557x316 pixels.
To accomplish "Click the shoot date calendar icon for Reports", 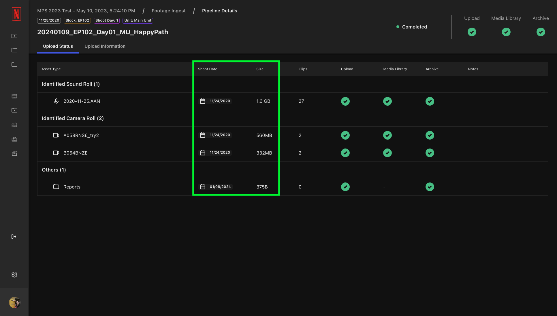I will coord(202,187).
